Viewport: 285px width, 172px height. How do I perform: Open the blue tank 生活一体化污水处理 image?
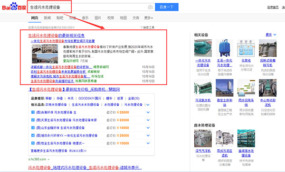[x=225, y=48]
